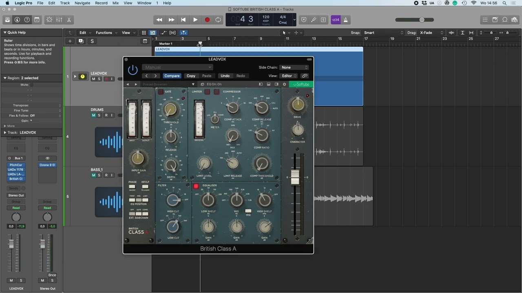
Task: Go to beginning of project
Action: coord(183,20)
